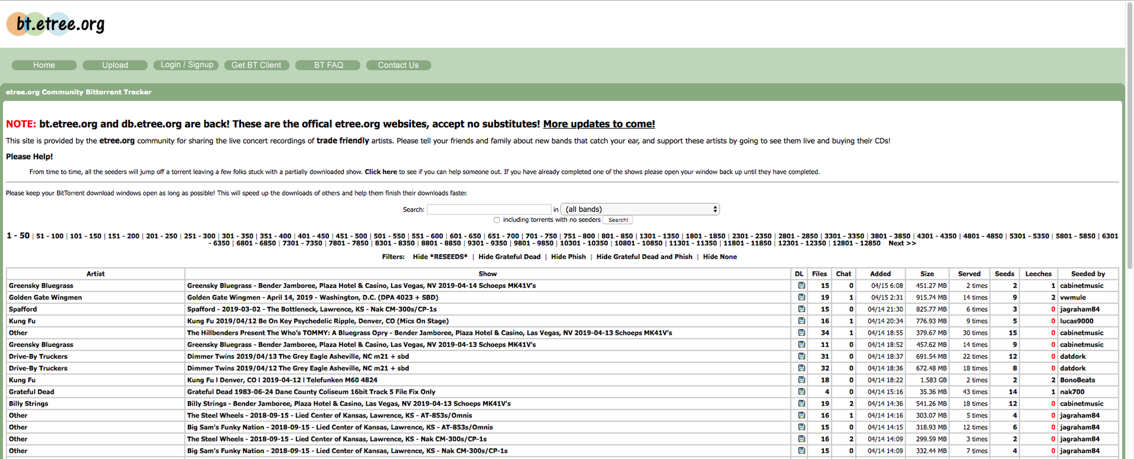Go to results page 51 - 100

(50, 236)
